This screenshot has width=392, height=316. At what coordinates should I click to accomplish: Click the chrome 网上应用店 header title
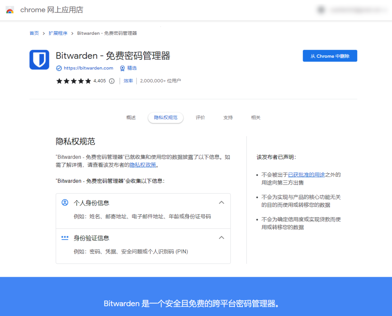[52, 10]
